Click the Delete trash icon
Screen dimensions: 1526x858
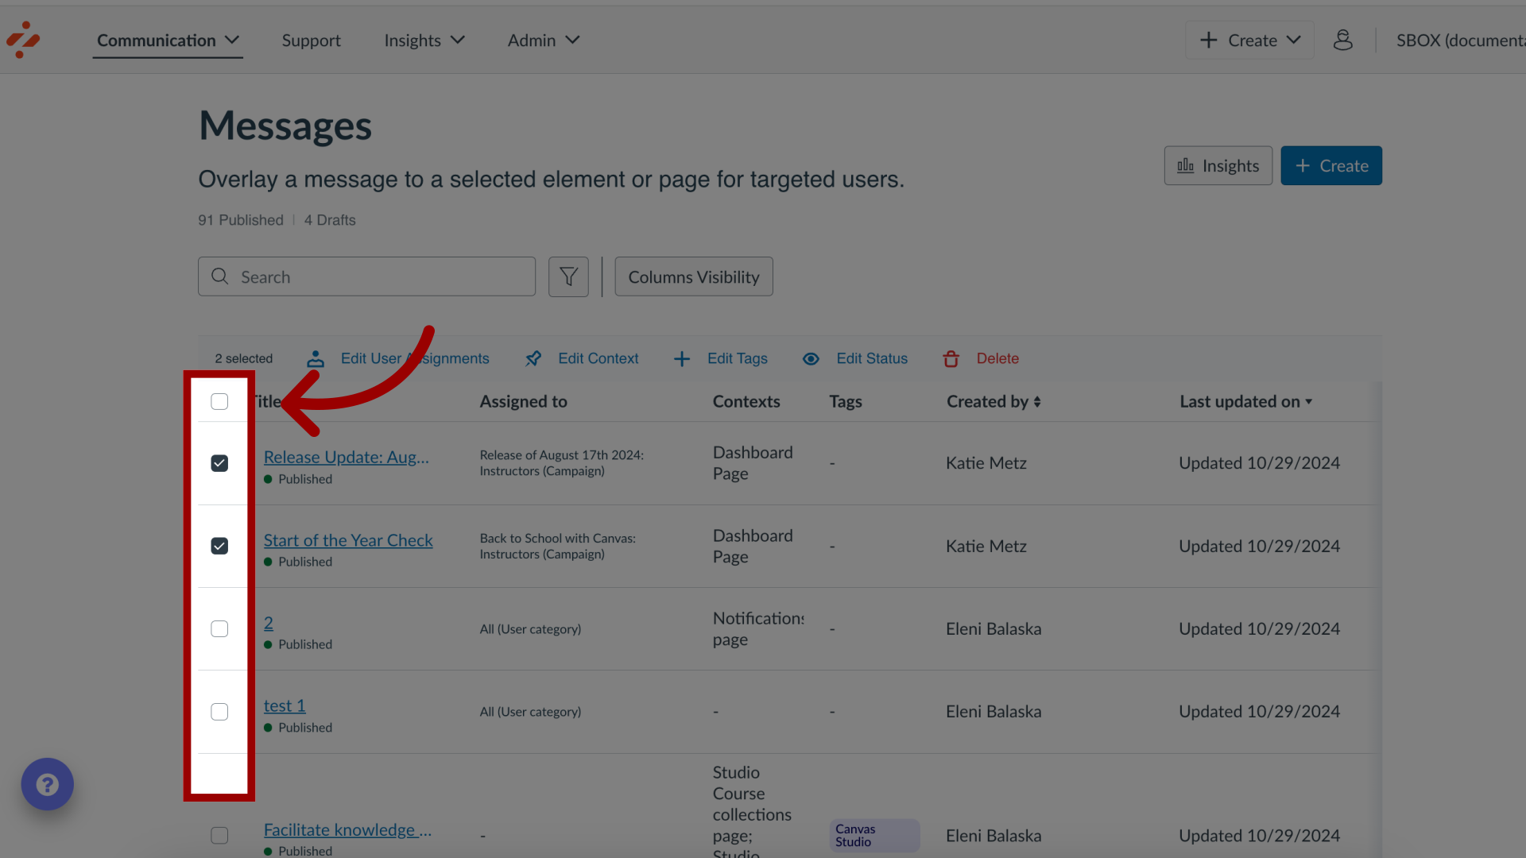click(951, 358)
